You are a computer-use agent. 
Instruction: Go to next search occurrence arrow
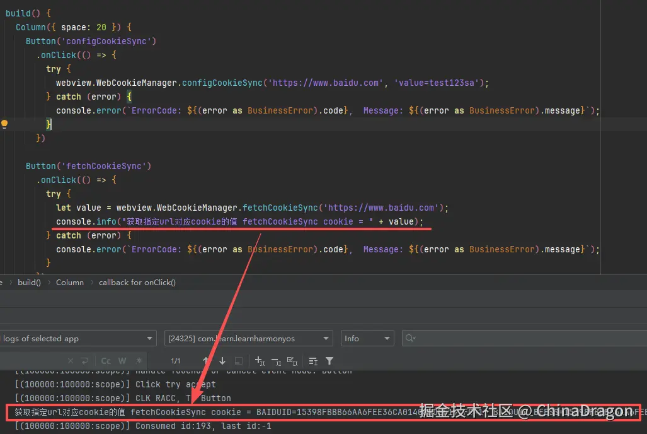pyautogui.click(x=222, y=361)
